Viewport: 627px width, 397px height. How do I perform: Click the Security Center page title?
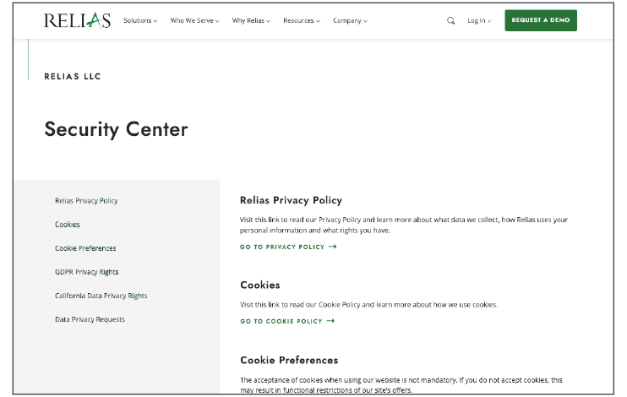(x=116, y=129)
